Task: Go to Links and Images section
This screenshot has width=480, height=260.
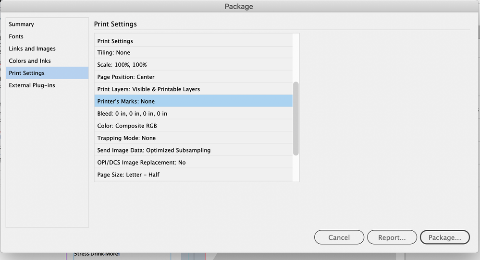Action: (x=32, y=48)
